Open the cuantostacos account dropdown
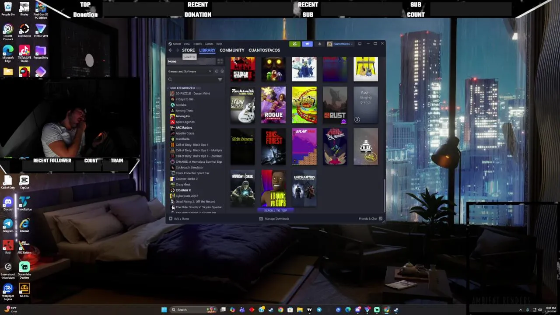This screenshot has width=560, height=315. (340, 44)
